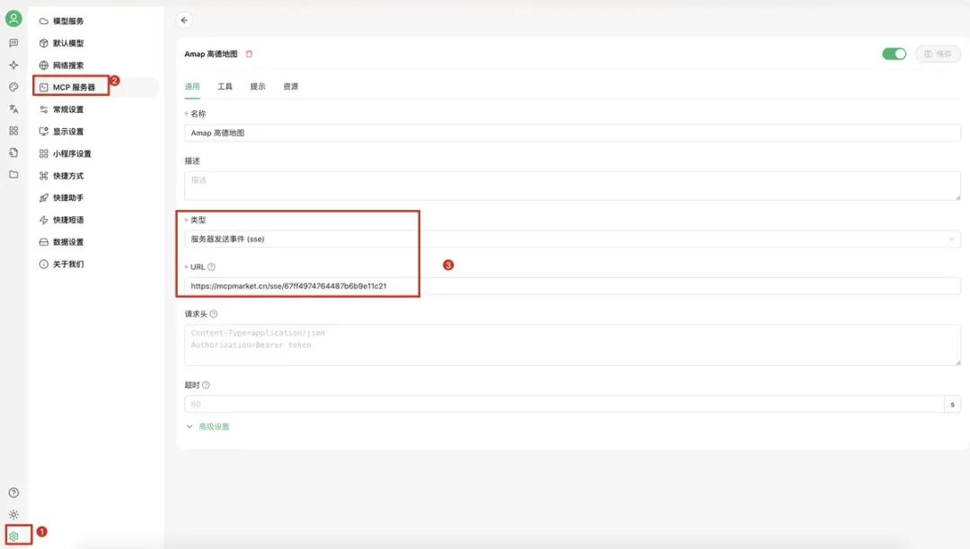Open the agents sparkle icon in sidebar
The width and height of the screenshot is (970, 549).
(13, 65)
